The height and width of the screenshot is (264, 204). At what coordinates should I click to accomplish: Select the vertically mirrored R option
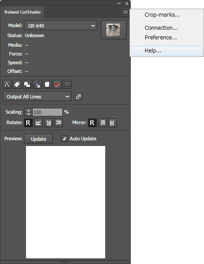click(x=112, y=123)
